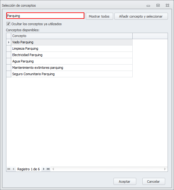
Task: Click row indicator arrow beside Vado Parquing
Action: coord(9,42)
